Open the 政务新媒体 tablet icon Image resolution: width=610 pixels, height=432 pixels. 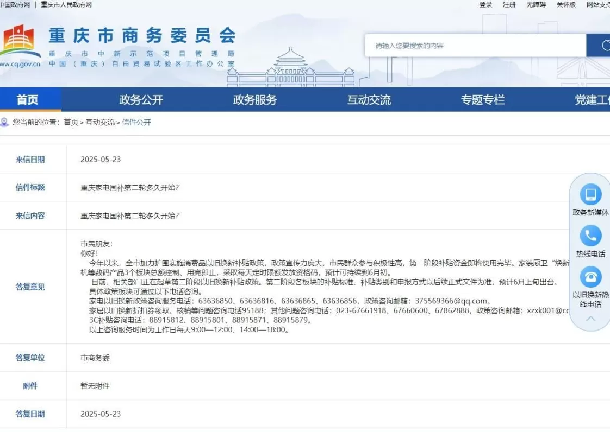(x=590, y=194)
